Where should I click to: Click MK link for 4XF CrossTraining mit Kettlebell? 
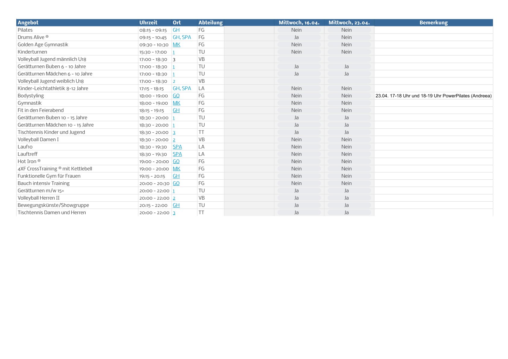pyautogui.click(x=176, y=169)
